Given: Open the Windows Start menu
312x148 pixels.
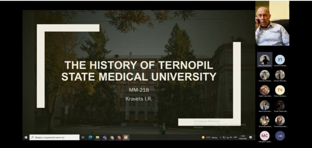Looking at the screenshot, I should [26, 137].
